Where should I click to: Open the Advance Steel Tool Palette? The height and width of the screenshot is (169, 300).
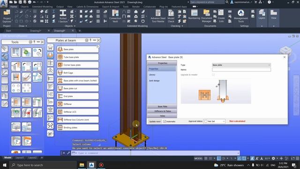[158, 16]
